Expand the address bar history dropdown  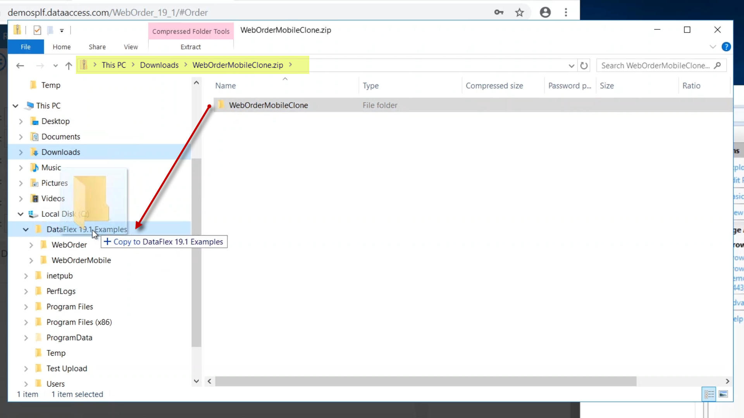(571, 66)
